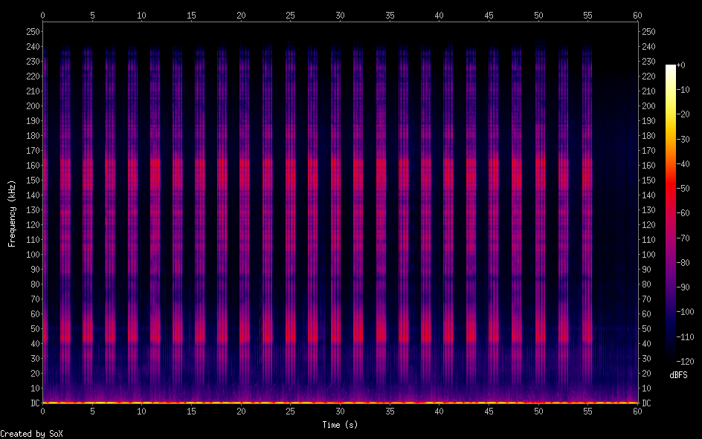This screenshot has height=439, width=702.
Task: Click the "Time (s)" axis label
Action: pyautogui.click(x=340, y=425)
